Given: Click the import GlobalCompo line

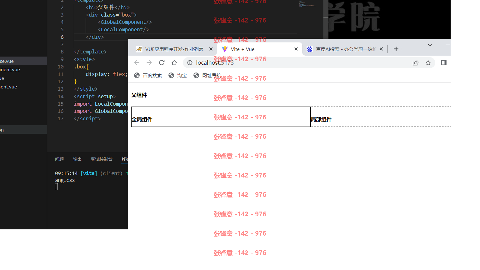Looking at the screenshot, I should point(101,111).
